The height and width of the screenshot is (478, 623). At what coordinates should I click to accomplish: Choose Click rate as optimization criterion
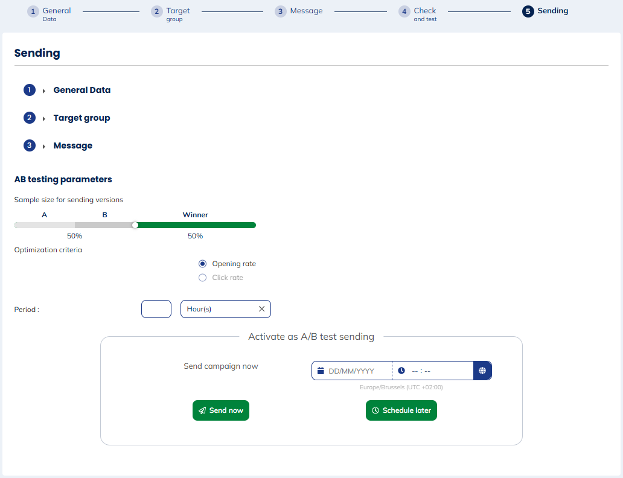[202, 277]
